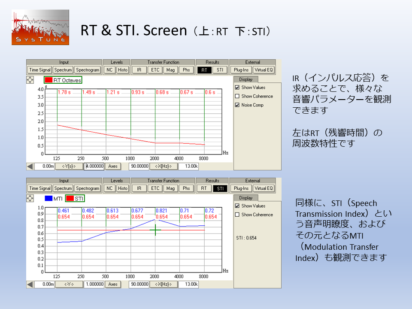412x309 pixels.
Task: Switch to Spectrum view in upper toolbar
Action: [x=63, y=70]
